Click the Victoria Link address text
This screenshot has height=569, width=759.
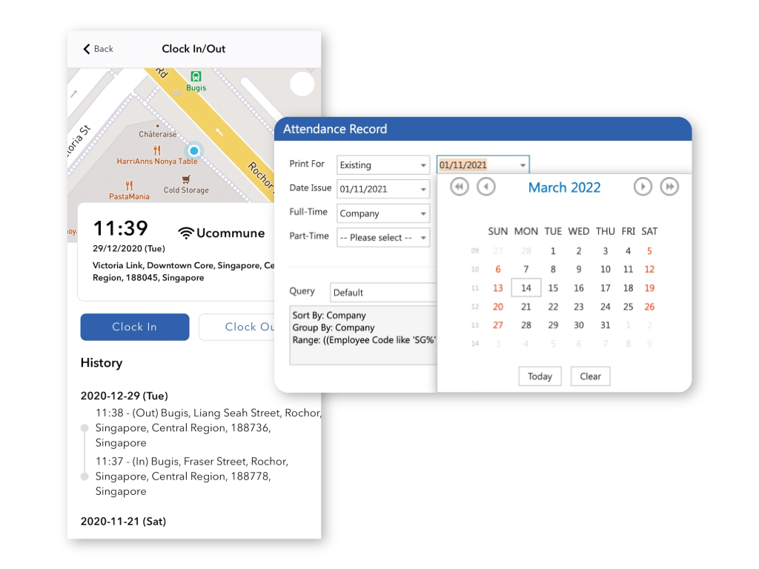point(184,271)
